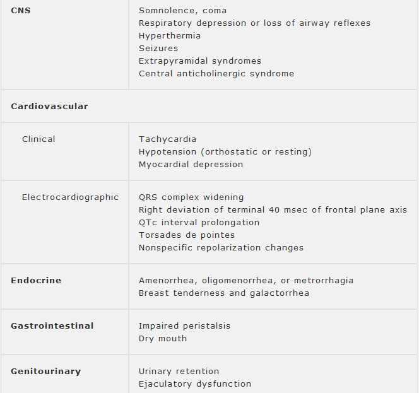Click 'Impaired peristalsis' text
This screenshot has width=419, height=393.
point(184,326)
